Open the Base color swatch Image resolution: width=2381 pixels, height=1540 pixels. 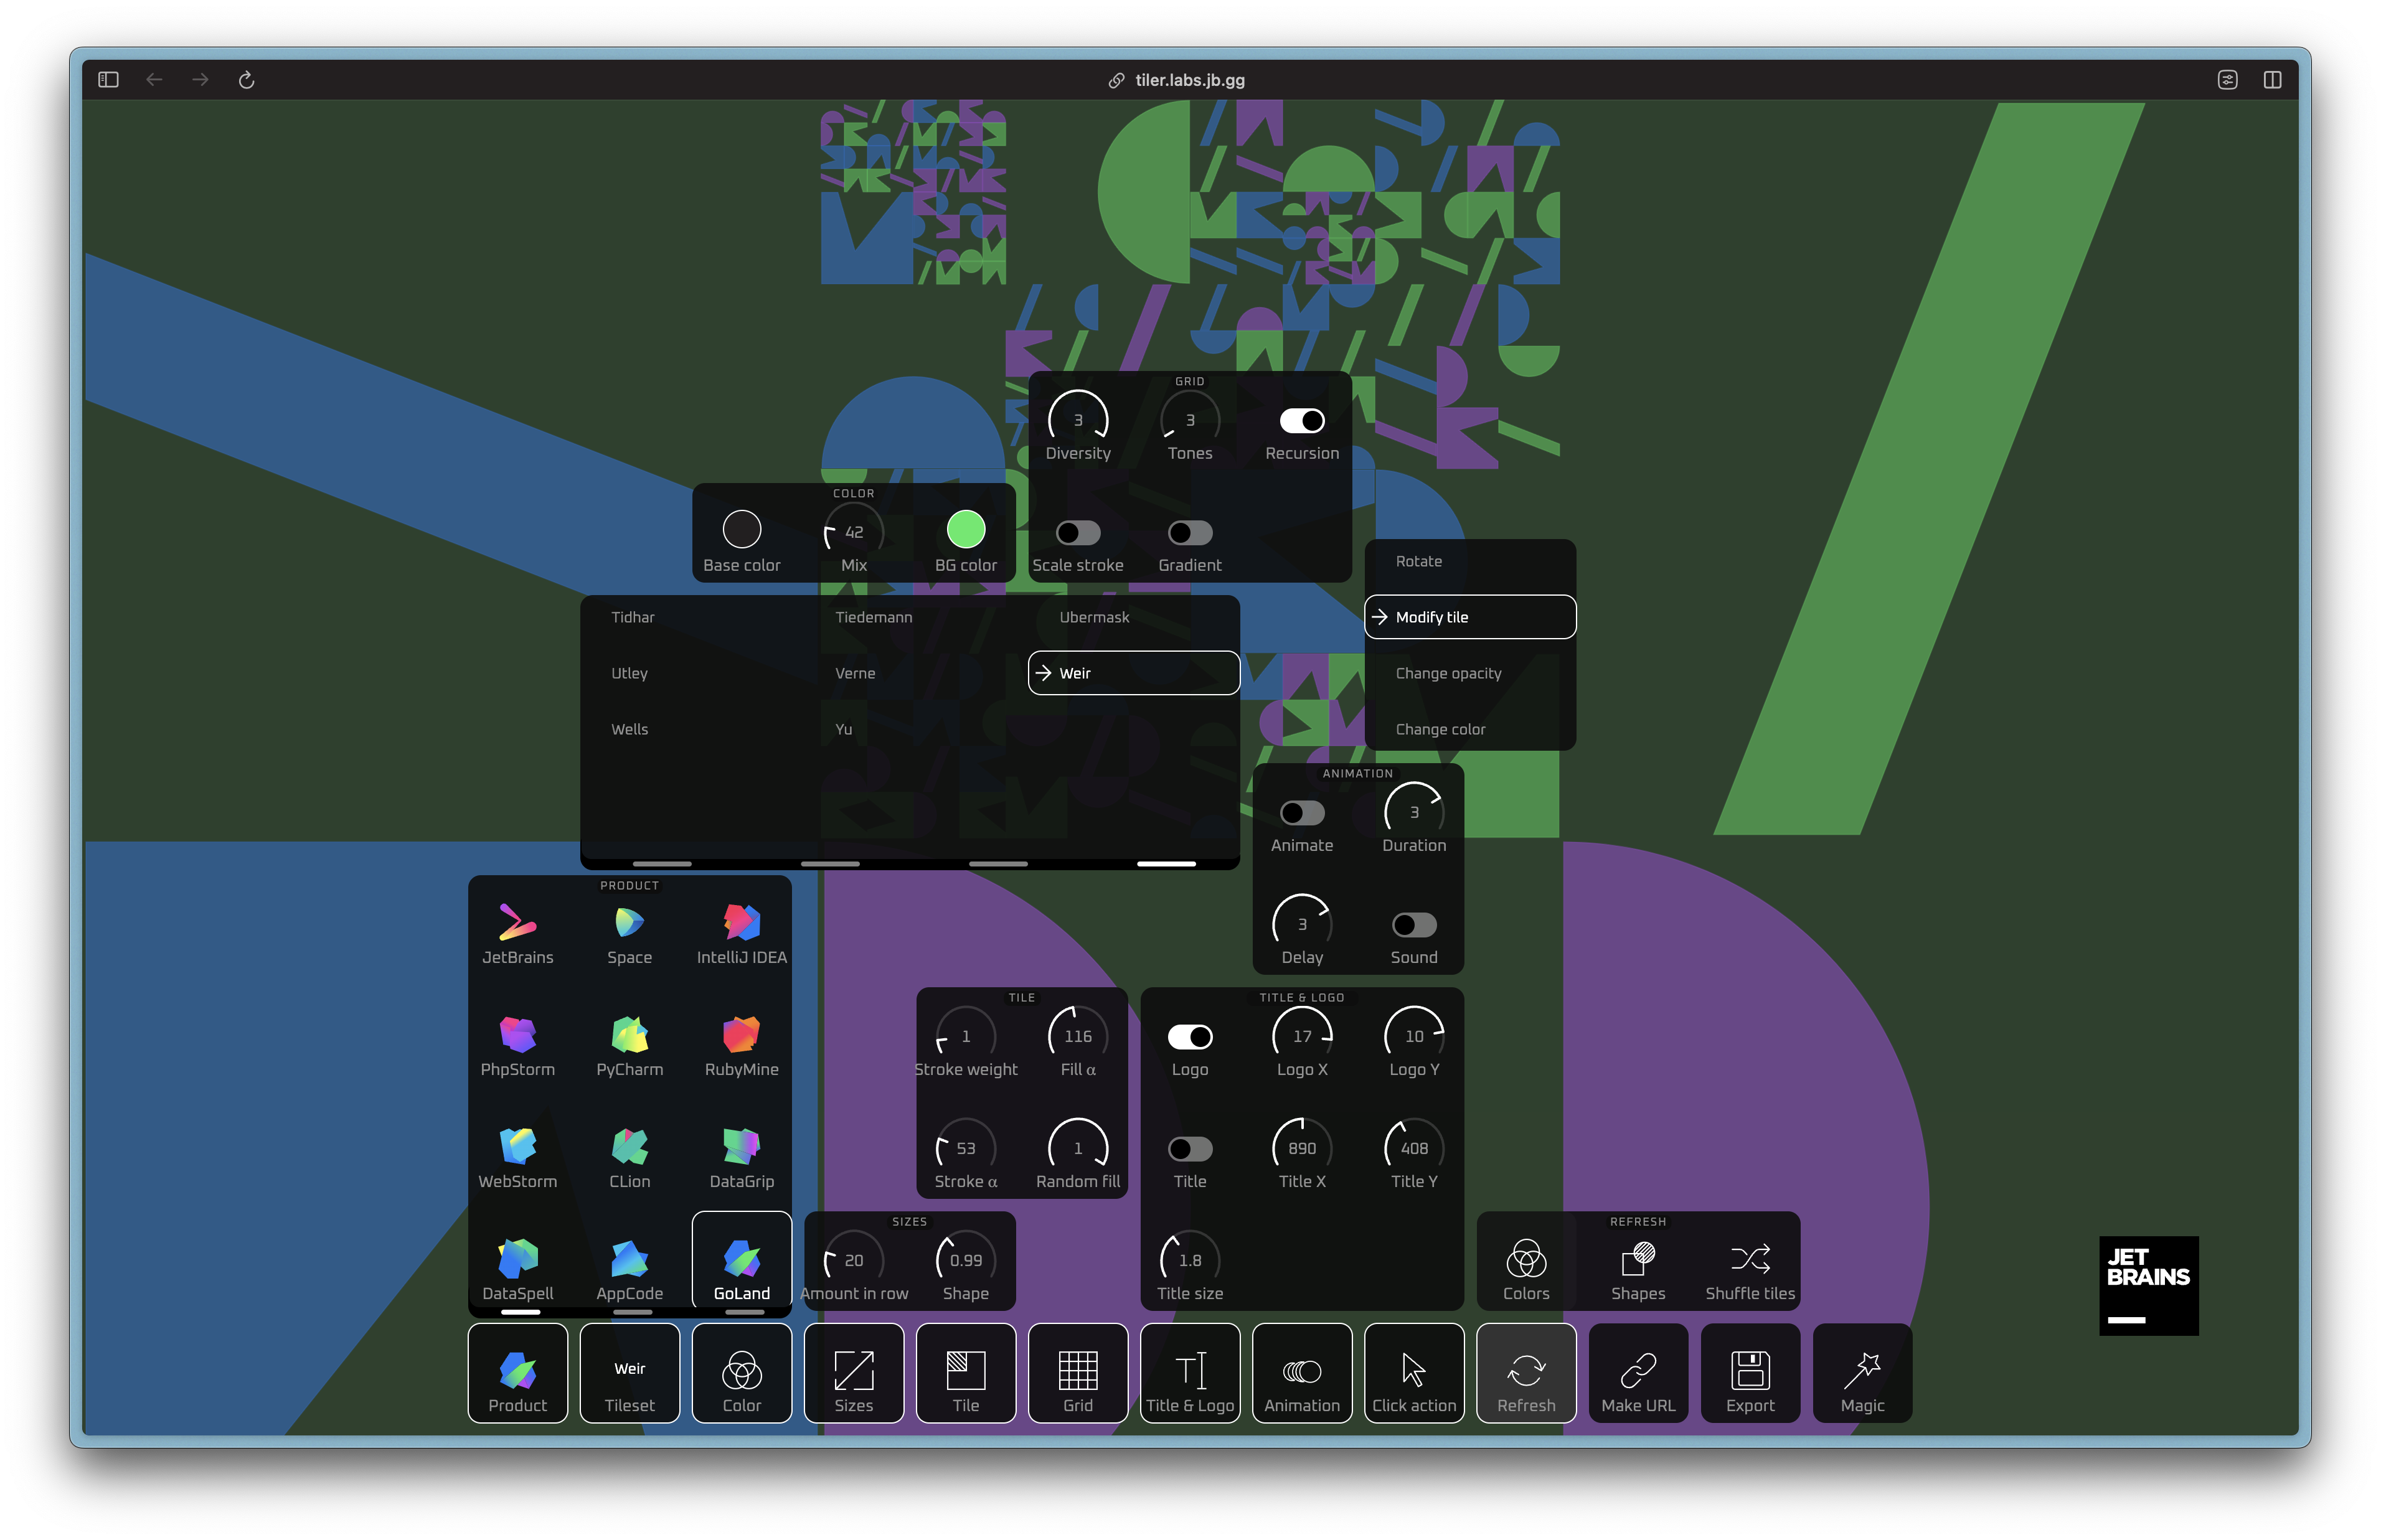click(x=741, y=529)
